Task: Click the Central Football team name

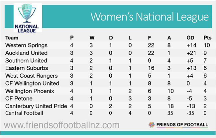Action: pyautogui.click(x=24, y=113)
